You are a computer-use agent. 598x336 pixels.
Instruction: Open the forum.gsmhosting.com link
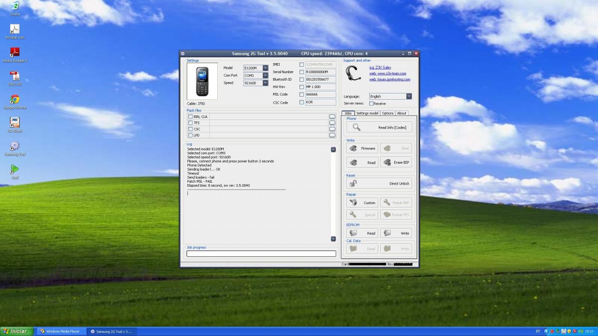(390, 79)
